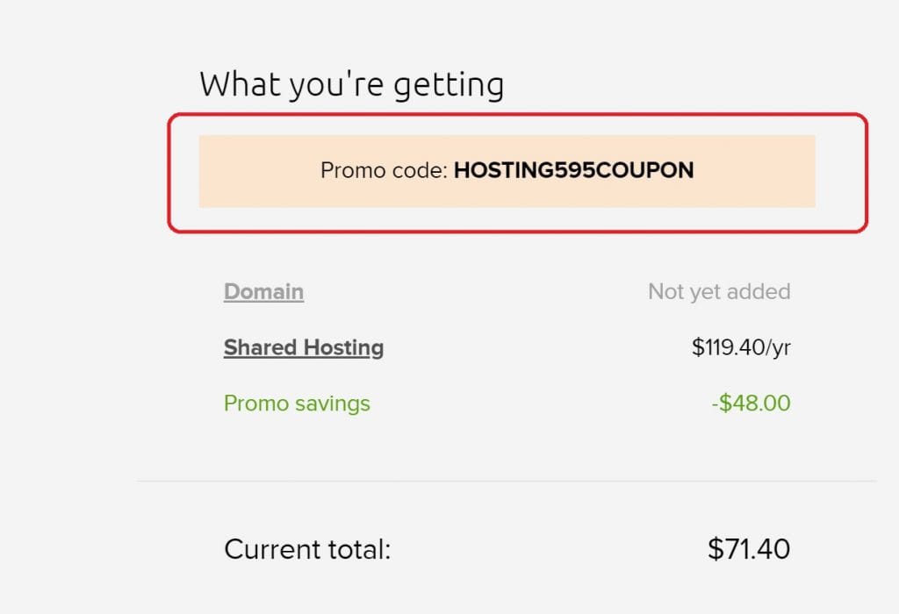The height and width of the screenshot is (614, 899).
Task: Click the 'Not yet added' domain status
Action: pyautogui.click(x=719, y=291)
